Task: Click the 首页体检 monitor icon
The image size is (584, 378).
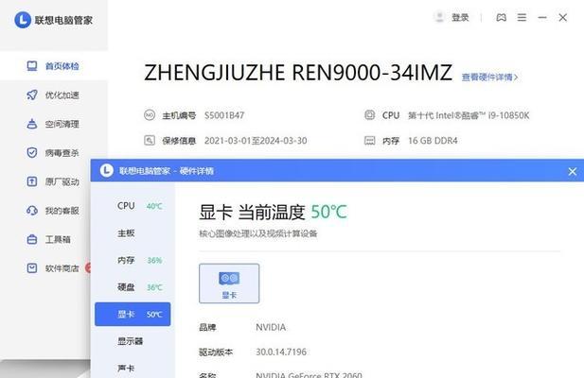Action: coord(32,66)
